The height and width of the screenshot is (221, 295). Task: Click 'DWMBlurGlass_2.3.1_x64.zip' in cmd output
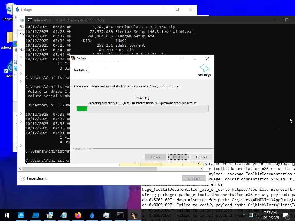(x=145, y=27)
